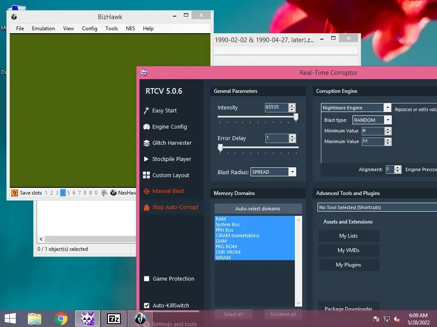Viewport: 437px width, 327px height.
Task: Click the muted volume tray icon
Action: click(x=397, y=318)
